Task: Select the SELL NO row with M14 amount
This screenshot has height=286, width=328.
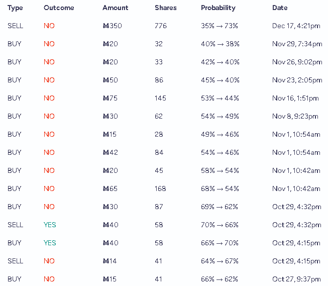Action: pos(164,261)
